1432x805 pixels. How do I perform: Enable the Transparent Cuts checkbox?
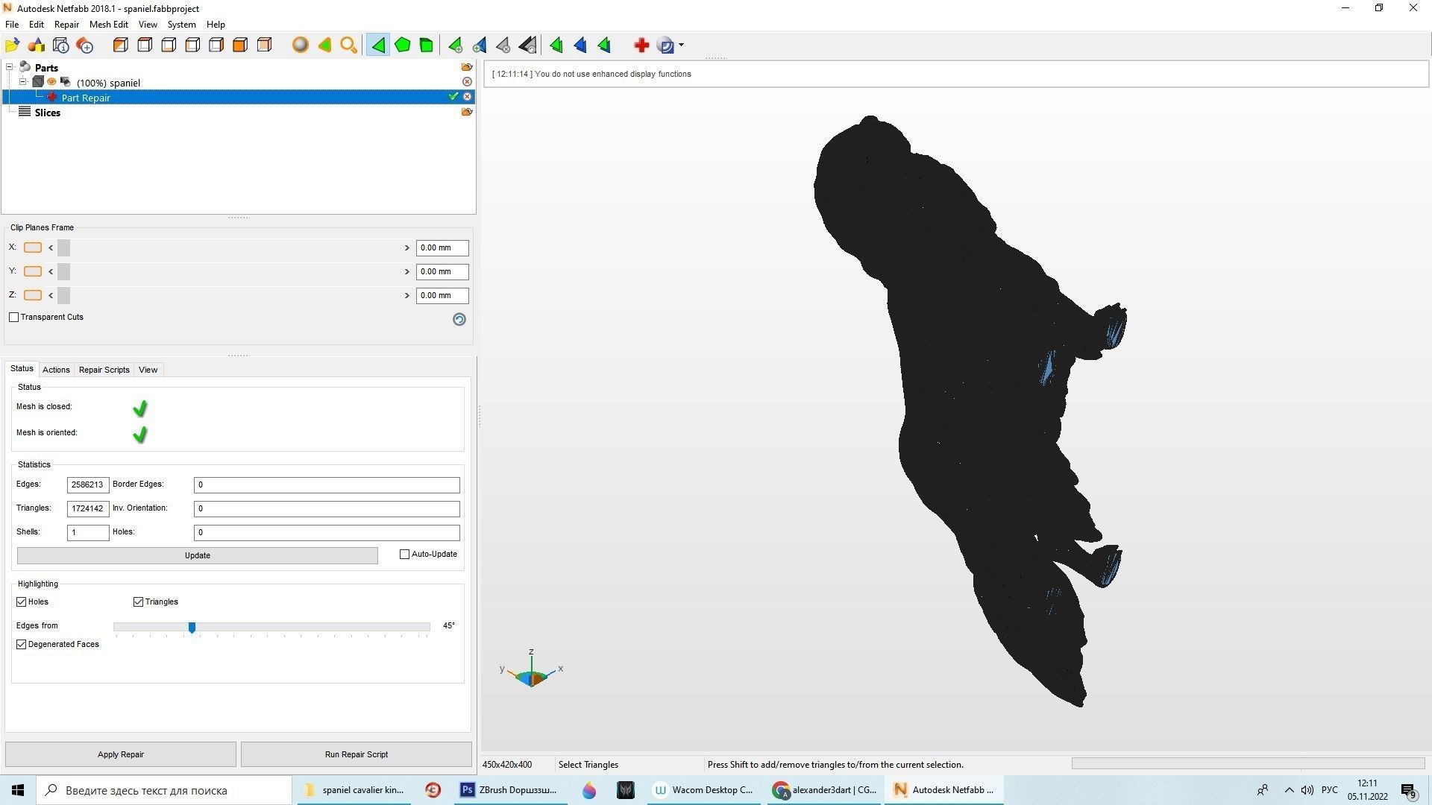click(x=14, y=318)
